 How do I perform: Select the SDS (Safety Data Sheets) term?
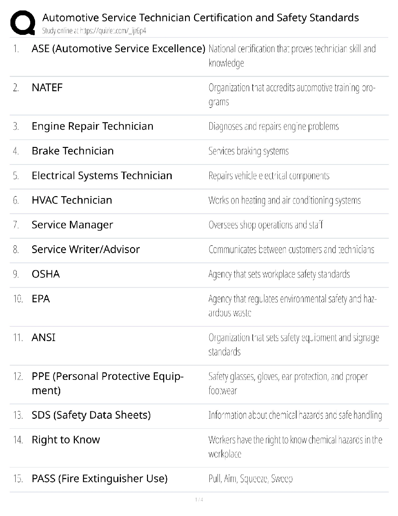pyautogui.click(x=91, y=415)
